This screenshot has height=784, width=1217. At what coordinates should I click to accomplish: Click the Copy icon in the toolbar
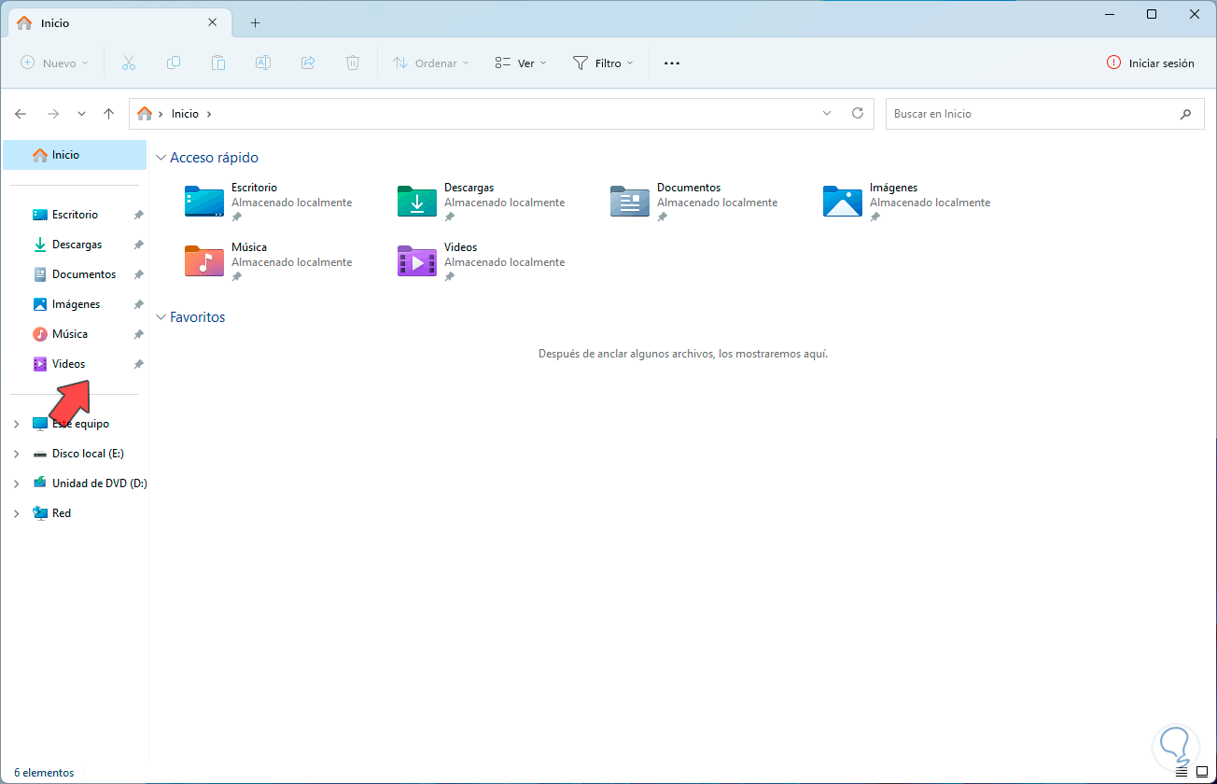174,63
